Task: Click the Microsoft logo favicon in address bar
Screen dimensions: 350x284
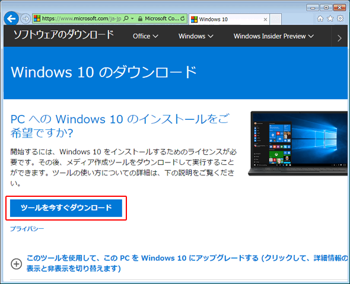Action: click(x=37, y=18)
